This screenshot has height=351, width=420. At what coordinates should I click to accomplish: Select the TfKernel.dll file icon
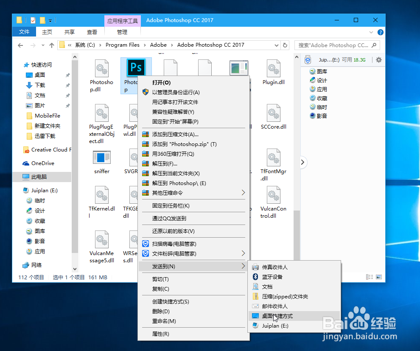point(102,195)
